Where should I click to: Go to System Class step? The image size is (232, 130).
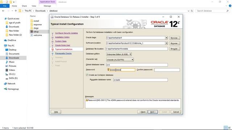coord(61,41)
